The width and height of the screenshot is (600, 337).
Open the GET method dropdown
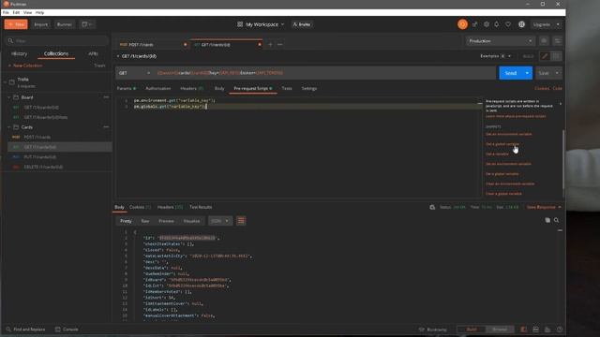point(134,73)
